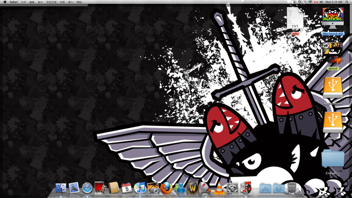Open the volume control in the menu bar

click(x=321, y=2)
